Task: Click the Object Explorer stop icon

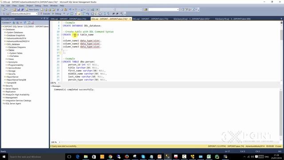Action: pyautogui.click(x=21, y=23)
